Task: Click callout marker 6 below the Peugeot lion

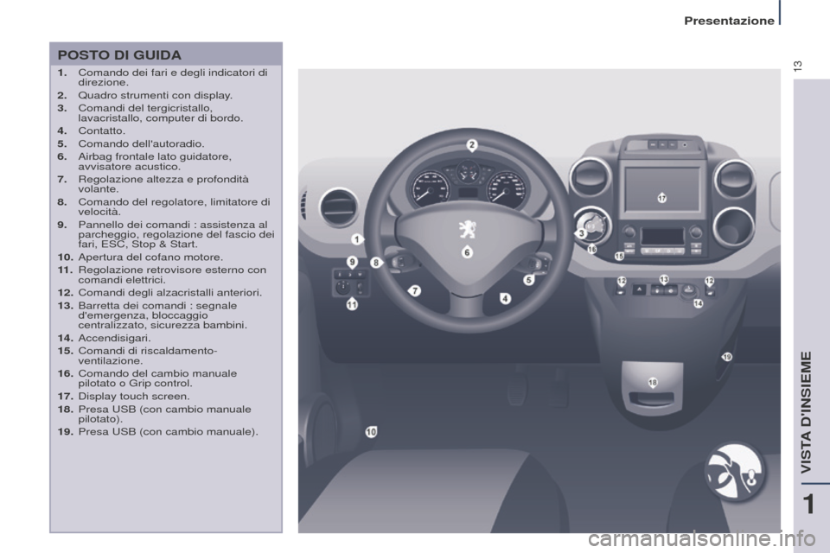Action: [x=467, y=252]
